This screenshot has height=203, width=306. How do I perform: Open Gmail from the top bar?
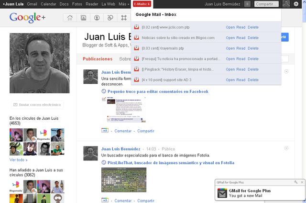tap(32, 4)
